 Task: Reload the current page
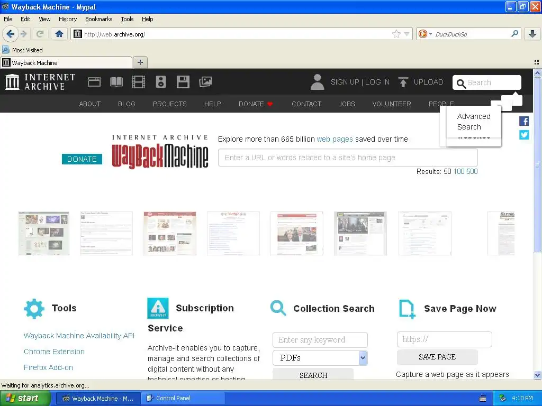40,34
